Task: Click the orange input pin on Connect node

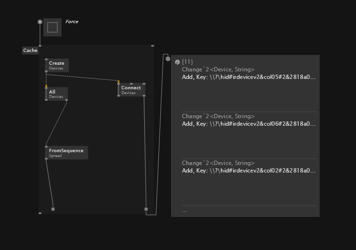Action: click(119, 82)
